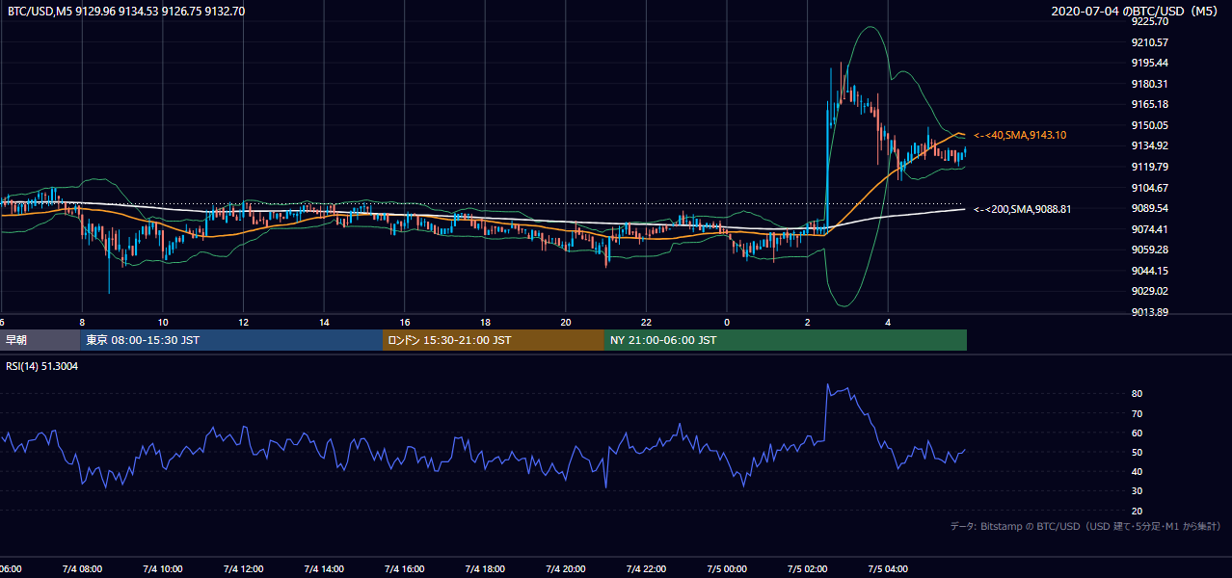This screenshot has width=1232, height=578.
Task: Select the 早朝 session bar
Action: pyautogui.click(x=40, y=340)
